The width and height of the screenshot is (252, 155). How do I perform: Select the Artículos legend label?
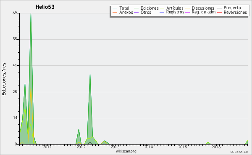pos(175,8)
